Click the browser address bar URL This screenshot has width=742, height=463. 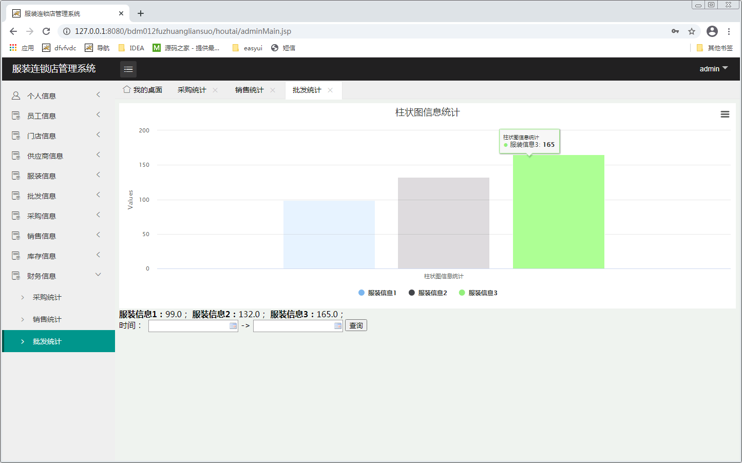[183, 31]
